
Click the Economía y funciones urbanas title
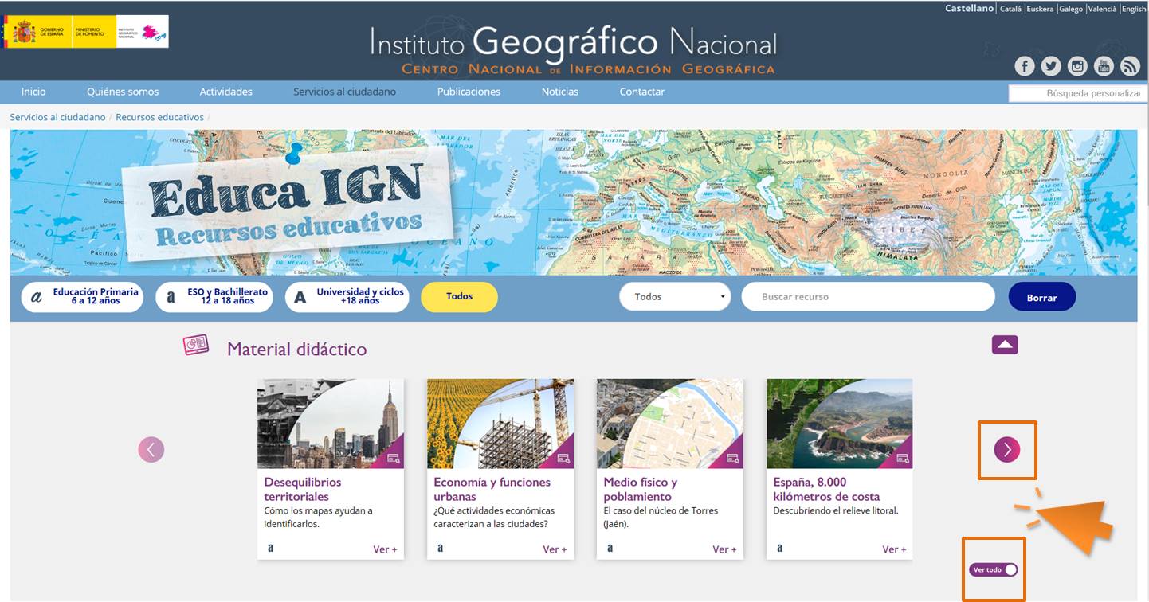coord(492,489)
